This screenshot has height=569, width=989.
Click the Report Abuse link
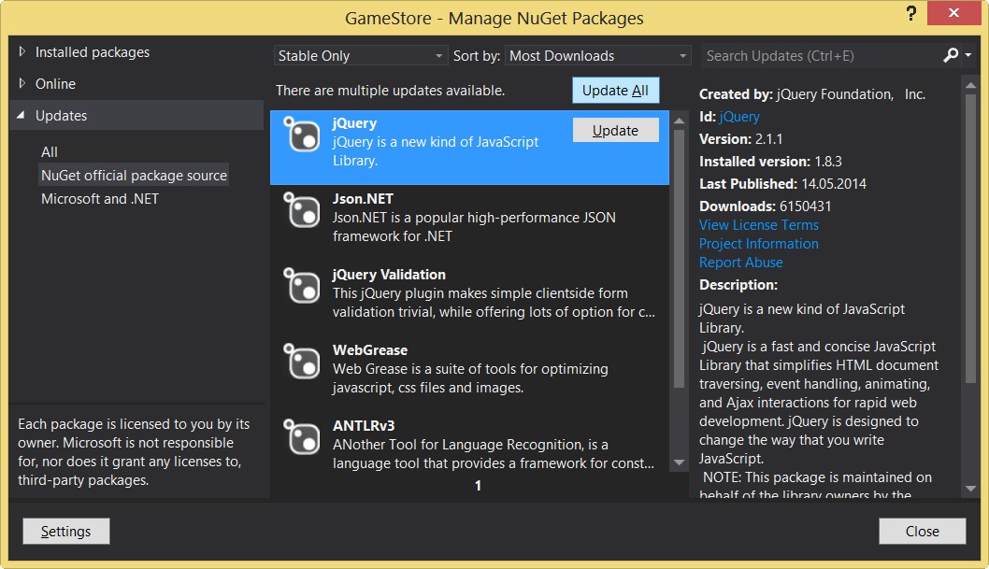click(741, 263)
